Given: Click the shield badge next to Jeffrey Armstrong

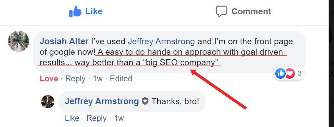Looking at the screenshot, I should [145, 102].
